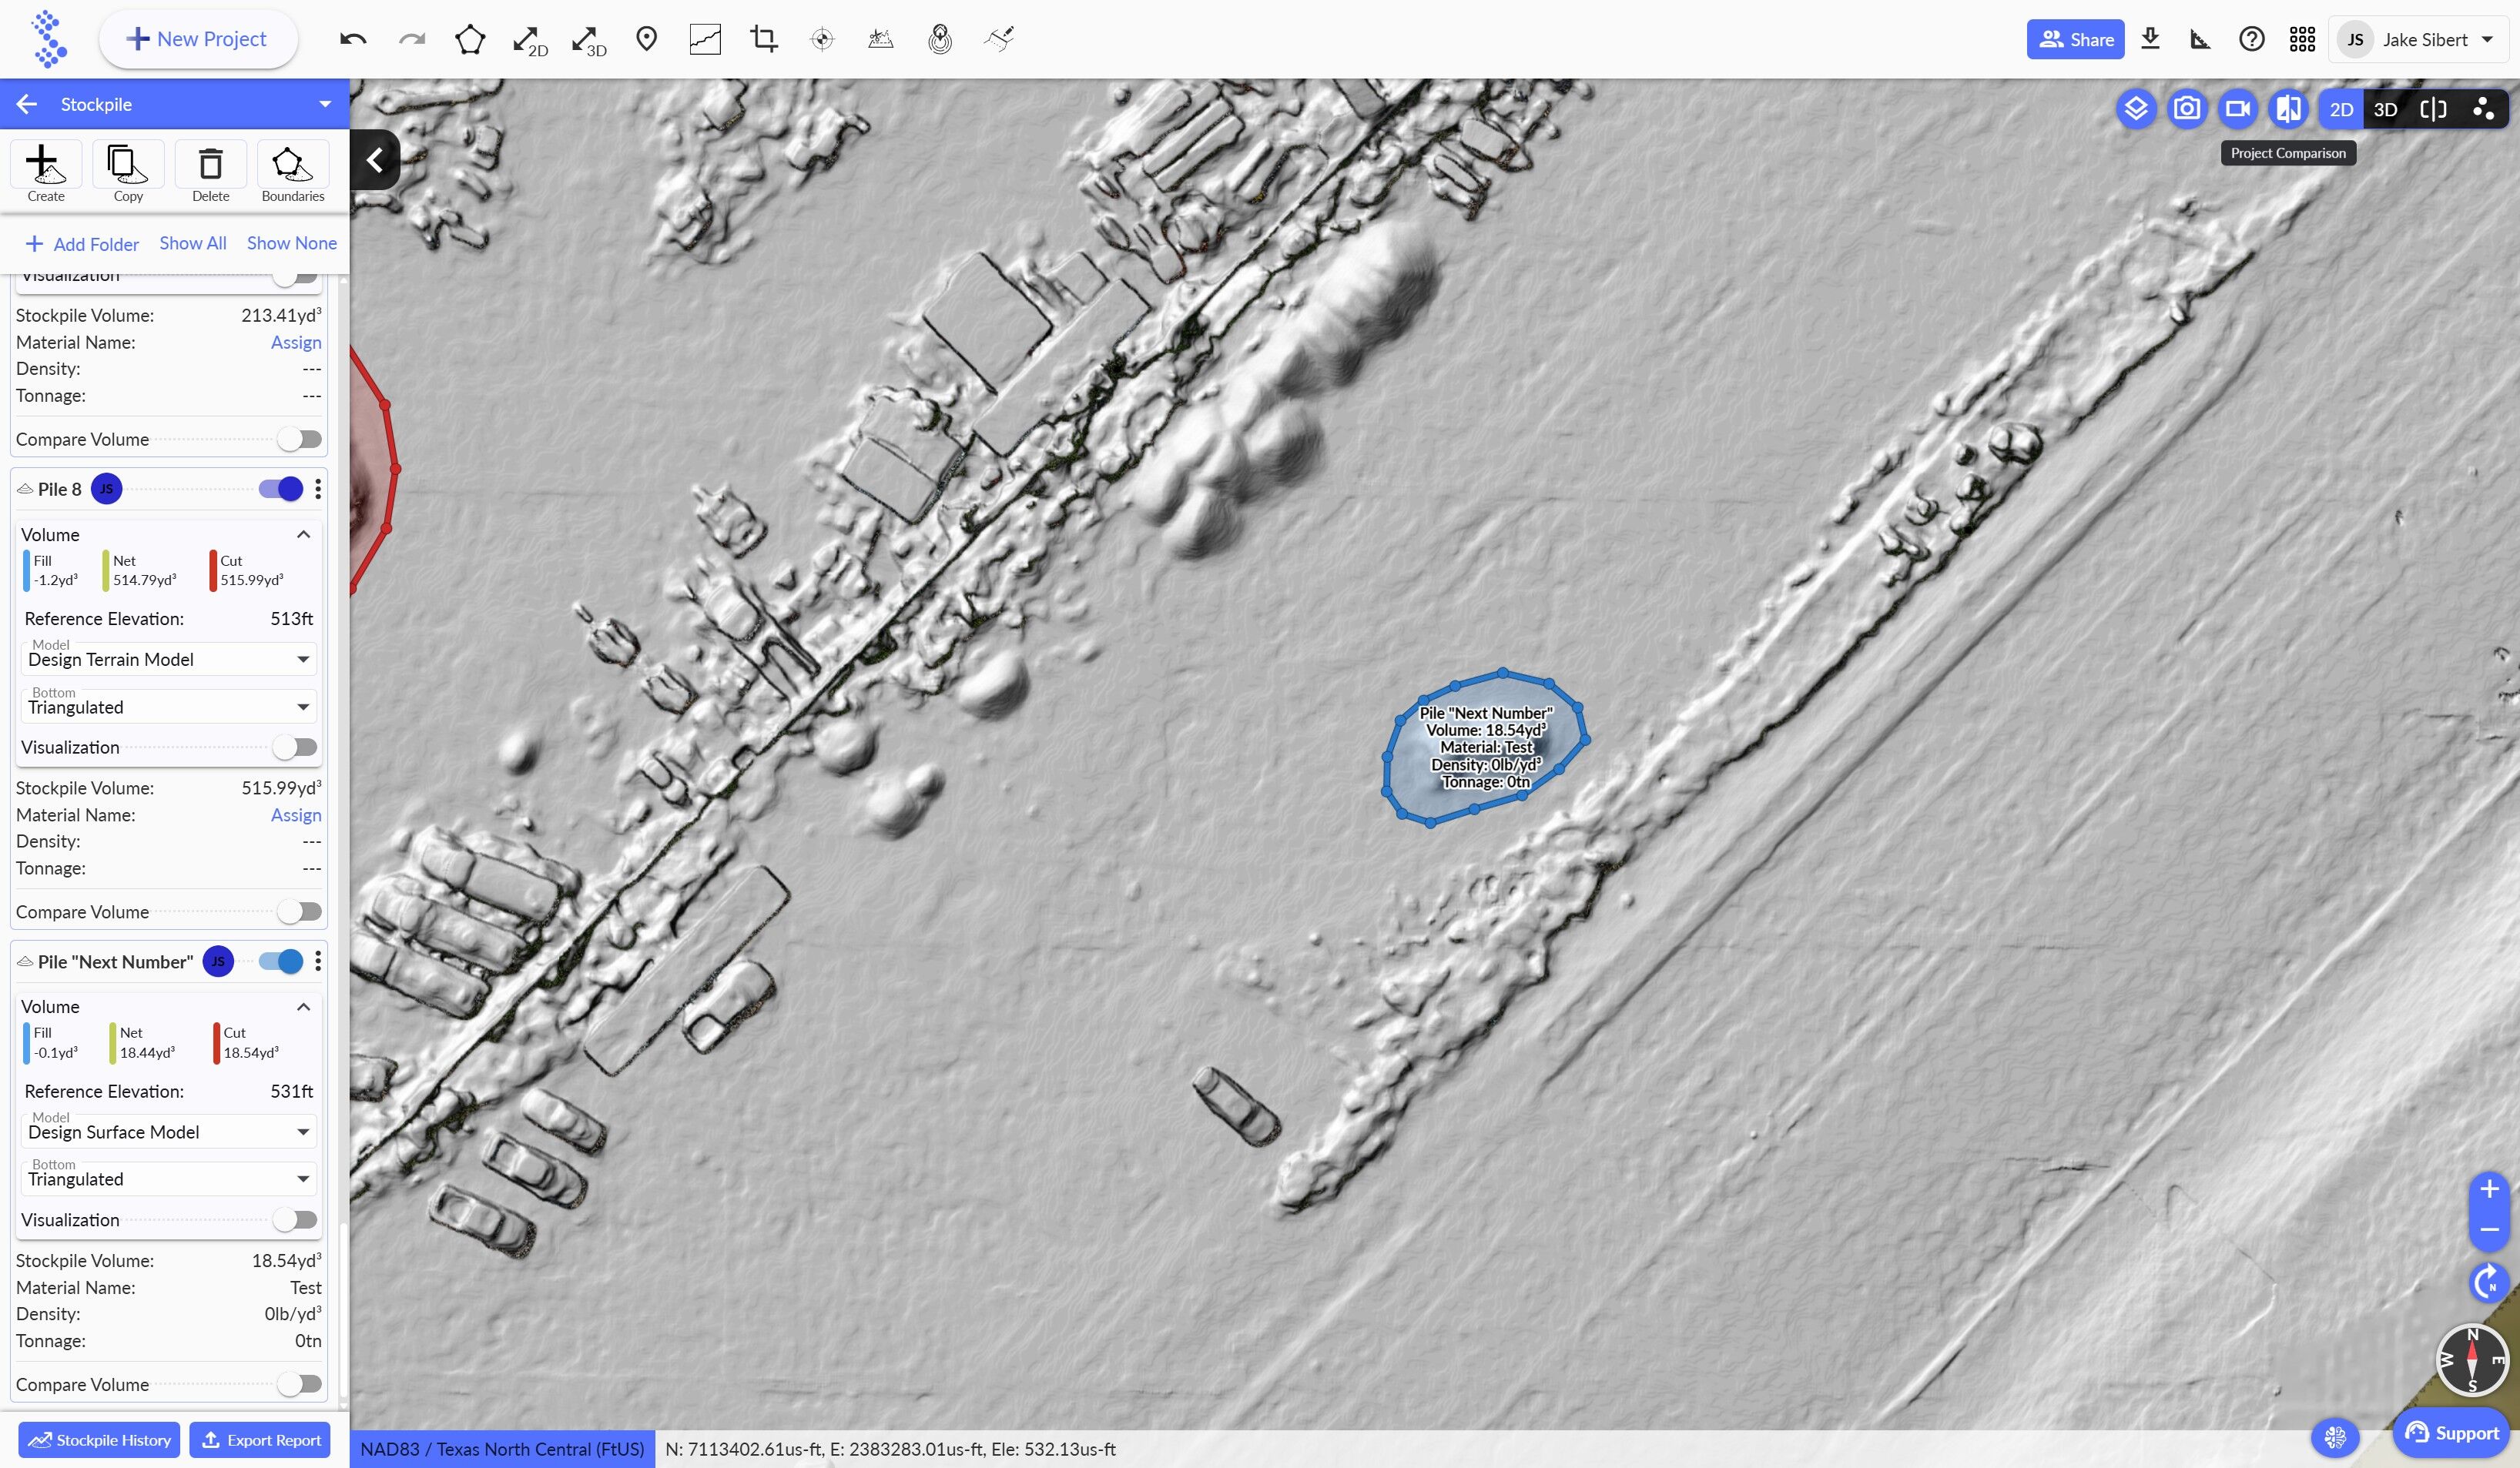Open Pile 8 three-dot options menu
The width and height of the screenshot is (2520, 1468).
(318, 489)
